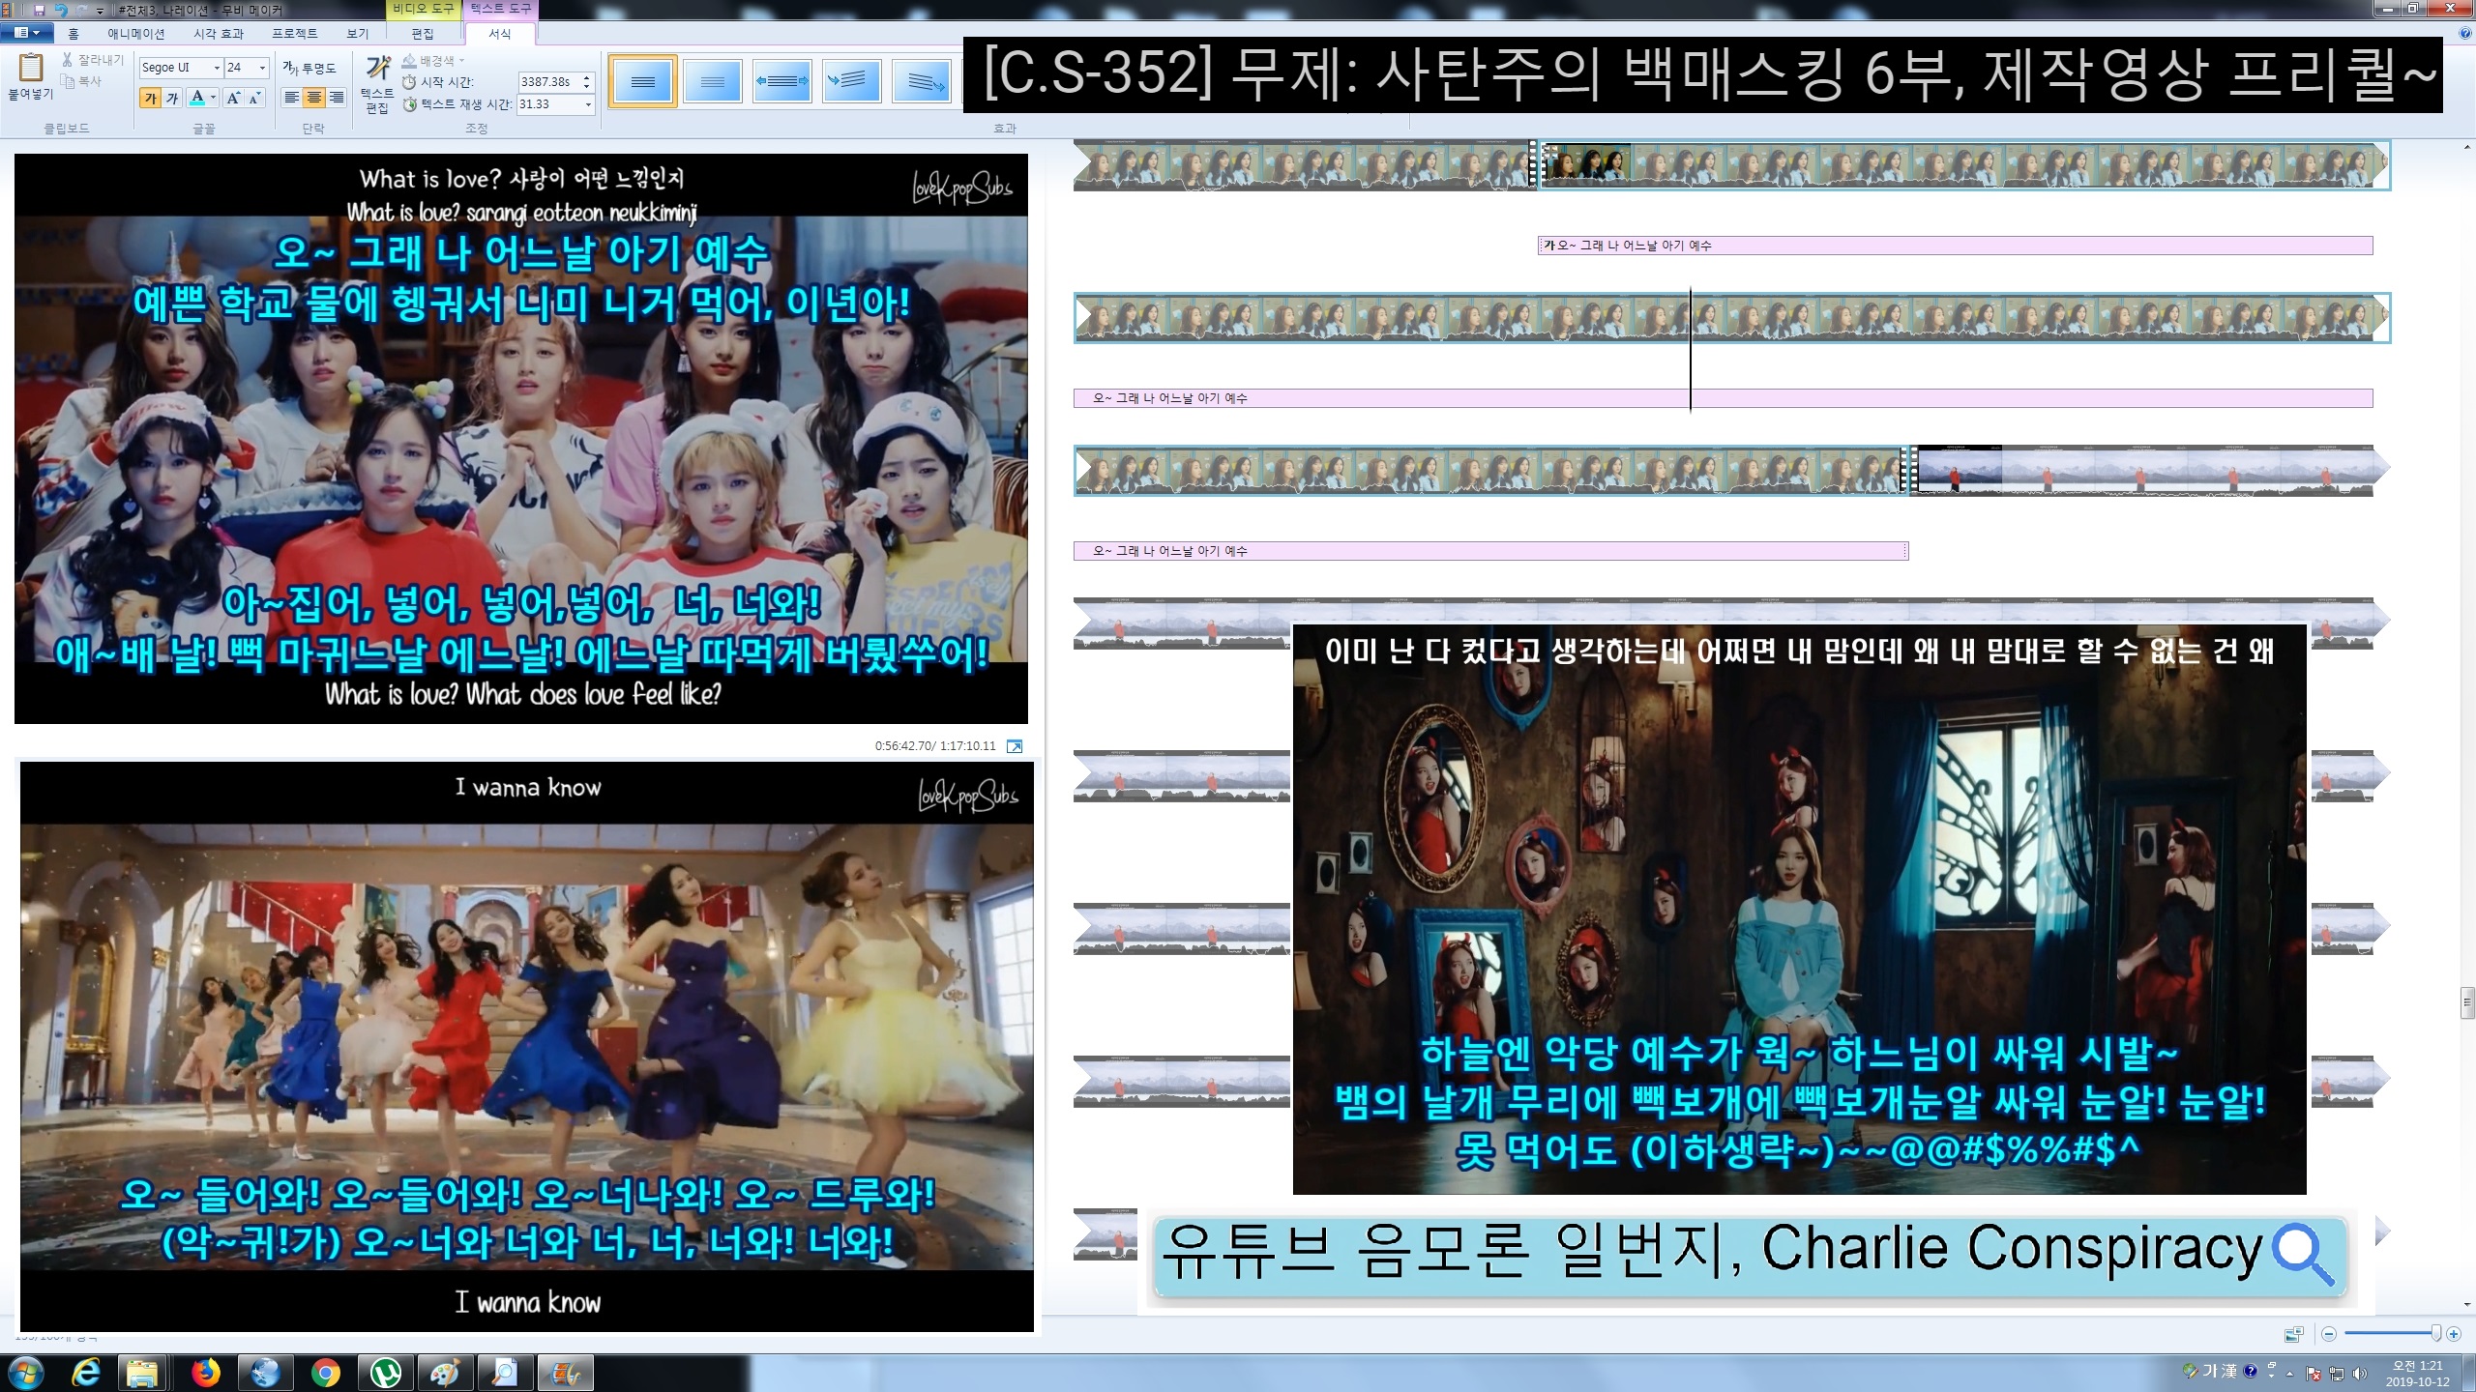2476x1392 pixels.
Task: Switch to the Home (홈) tab
Action: point(74,33)
